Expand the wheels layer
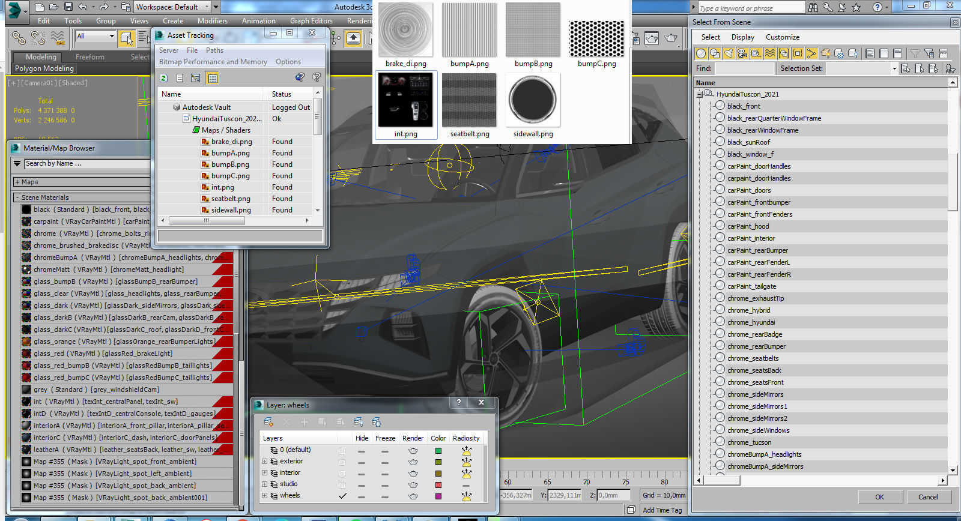 (264, 496)
